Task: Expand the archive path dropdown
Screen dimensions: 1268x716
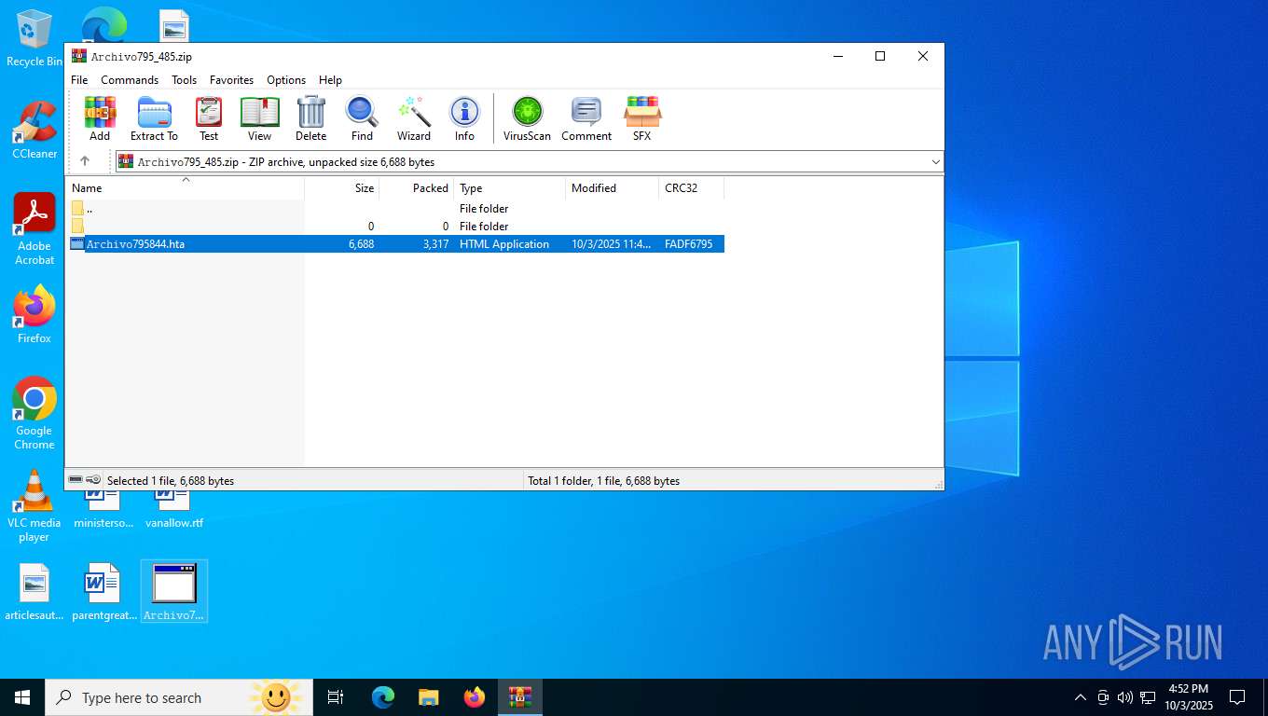Action: [936, 162]
